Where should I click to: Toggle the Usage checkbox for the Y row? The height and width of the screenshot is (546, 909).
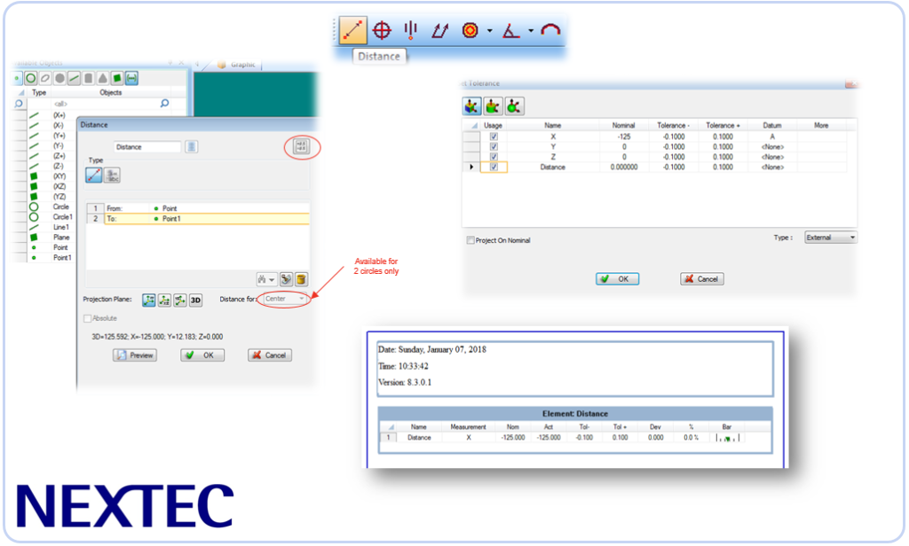click(494, 147)
